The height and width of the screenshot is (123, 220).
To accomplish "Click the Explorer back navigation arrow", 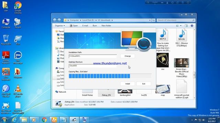I will point(55,20).
